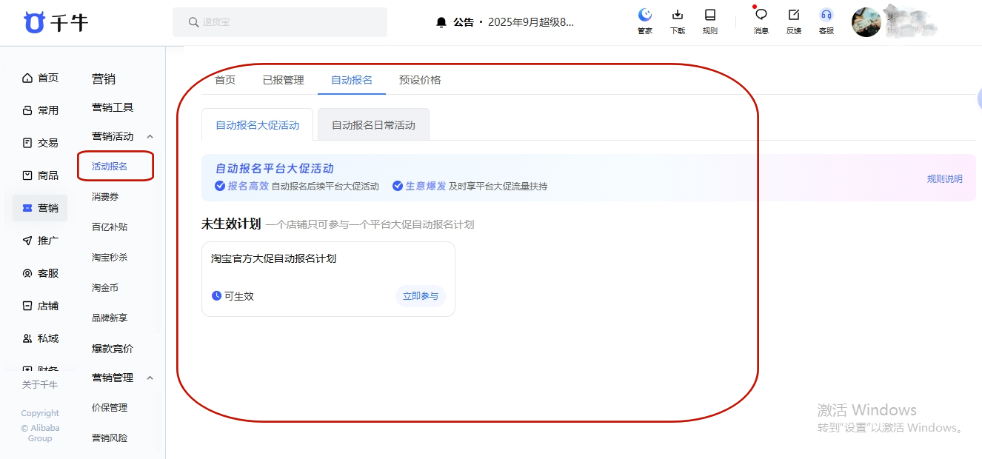This screenshot has height=459, width=982.
Task: Focus the 退货宝 search field
Action: click(x=280, y=22)
